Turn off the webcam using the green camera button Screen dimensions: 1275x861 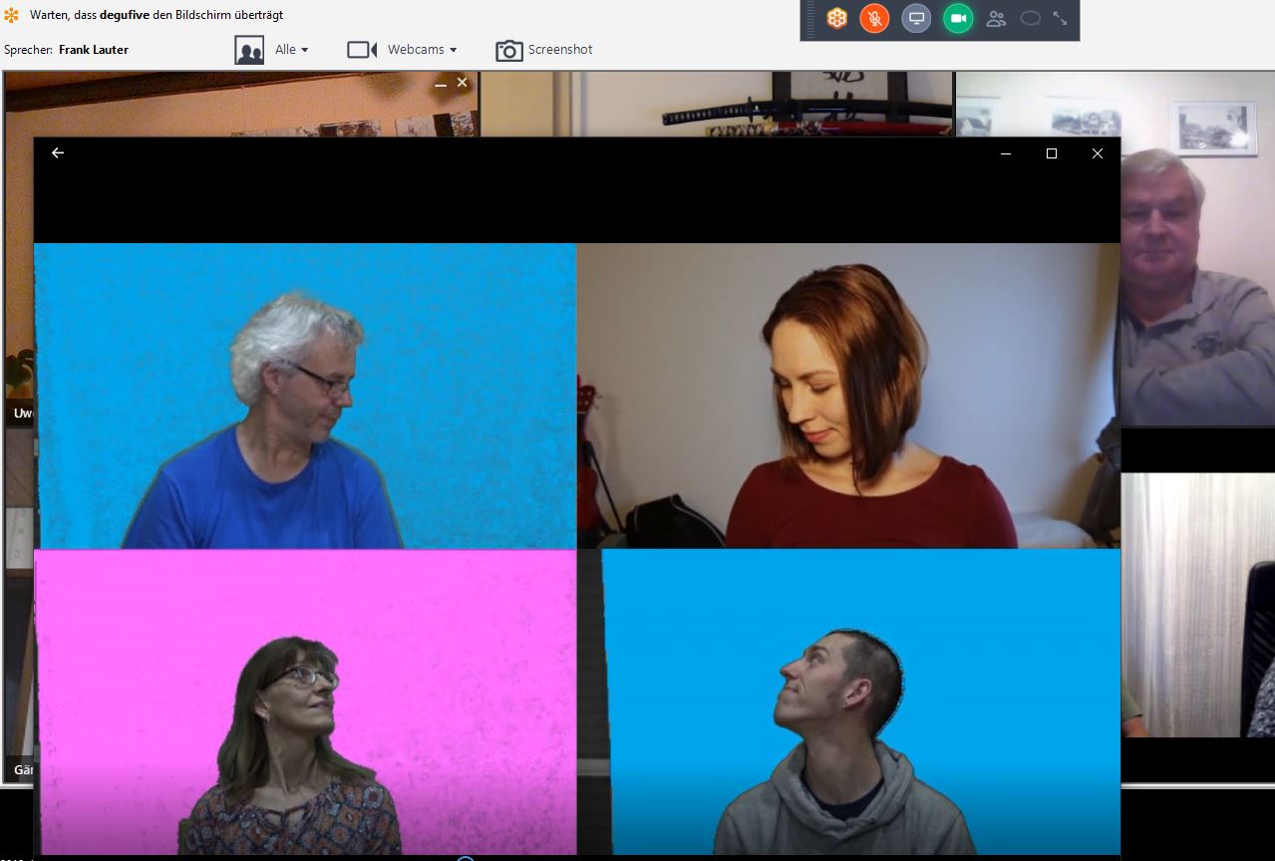[958, 18]
